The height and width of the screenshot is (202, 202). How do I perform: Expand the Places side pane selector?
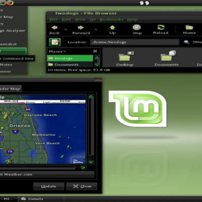click(58, 52)
